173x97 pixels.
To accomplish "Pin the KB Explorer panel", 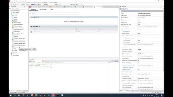I will tap(25, 6).
